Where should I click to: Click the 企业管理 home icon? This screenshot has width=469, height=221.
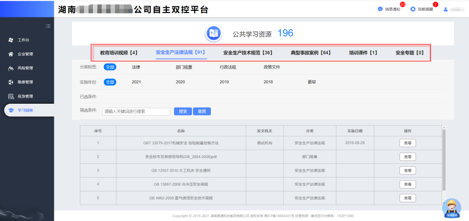click(x=11, y=54)
